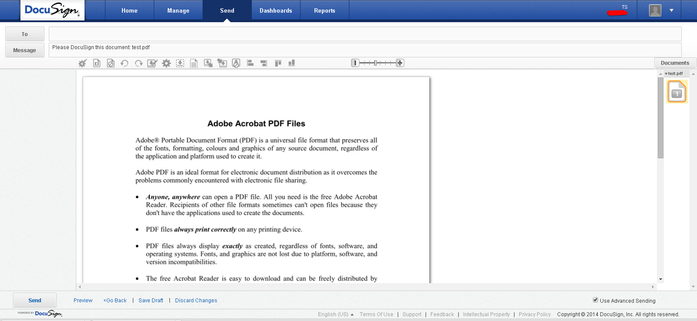Click the Message button
This screenshot has height=321, width=697.
point(25,50)
